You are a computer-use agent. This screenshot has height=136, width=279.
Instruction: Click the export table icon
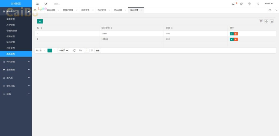coord(272,21)
